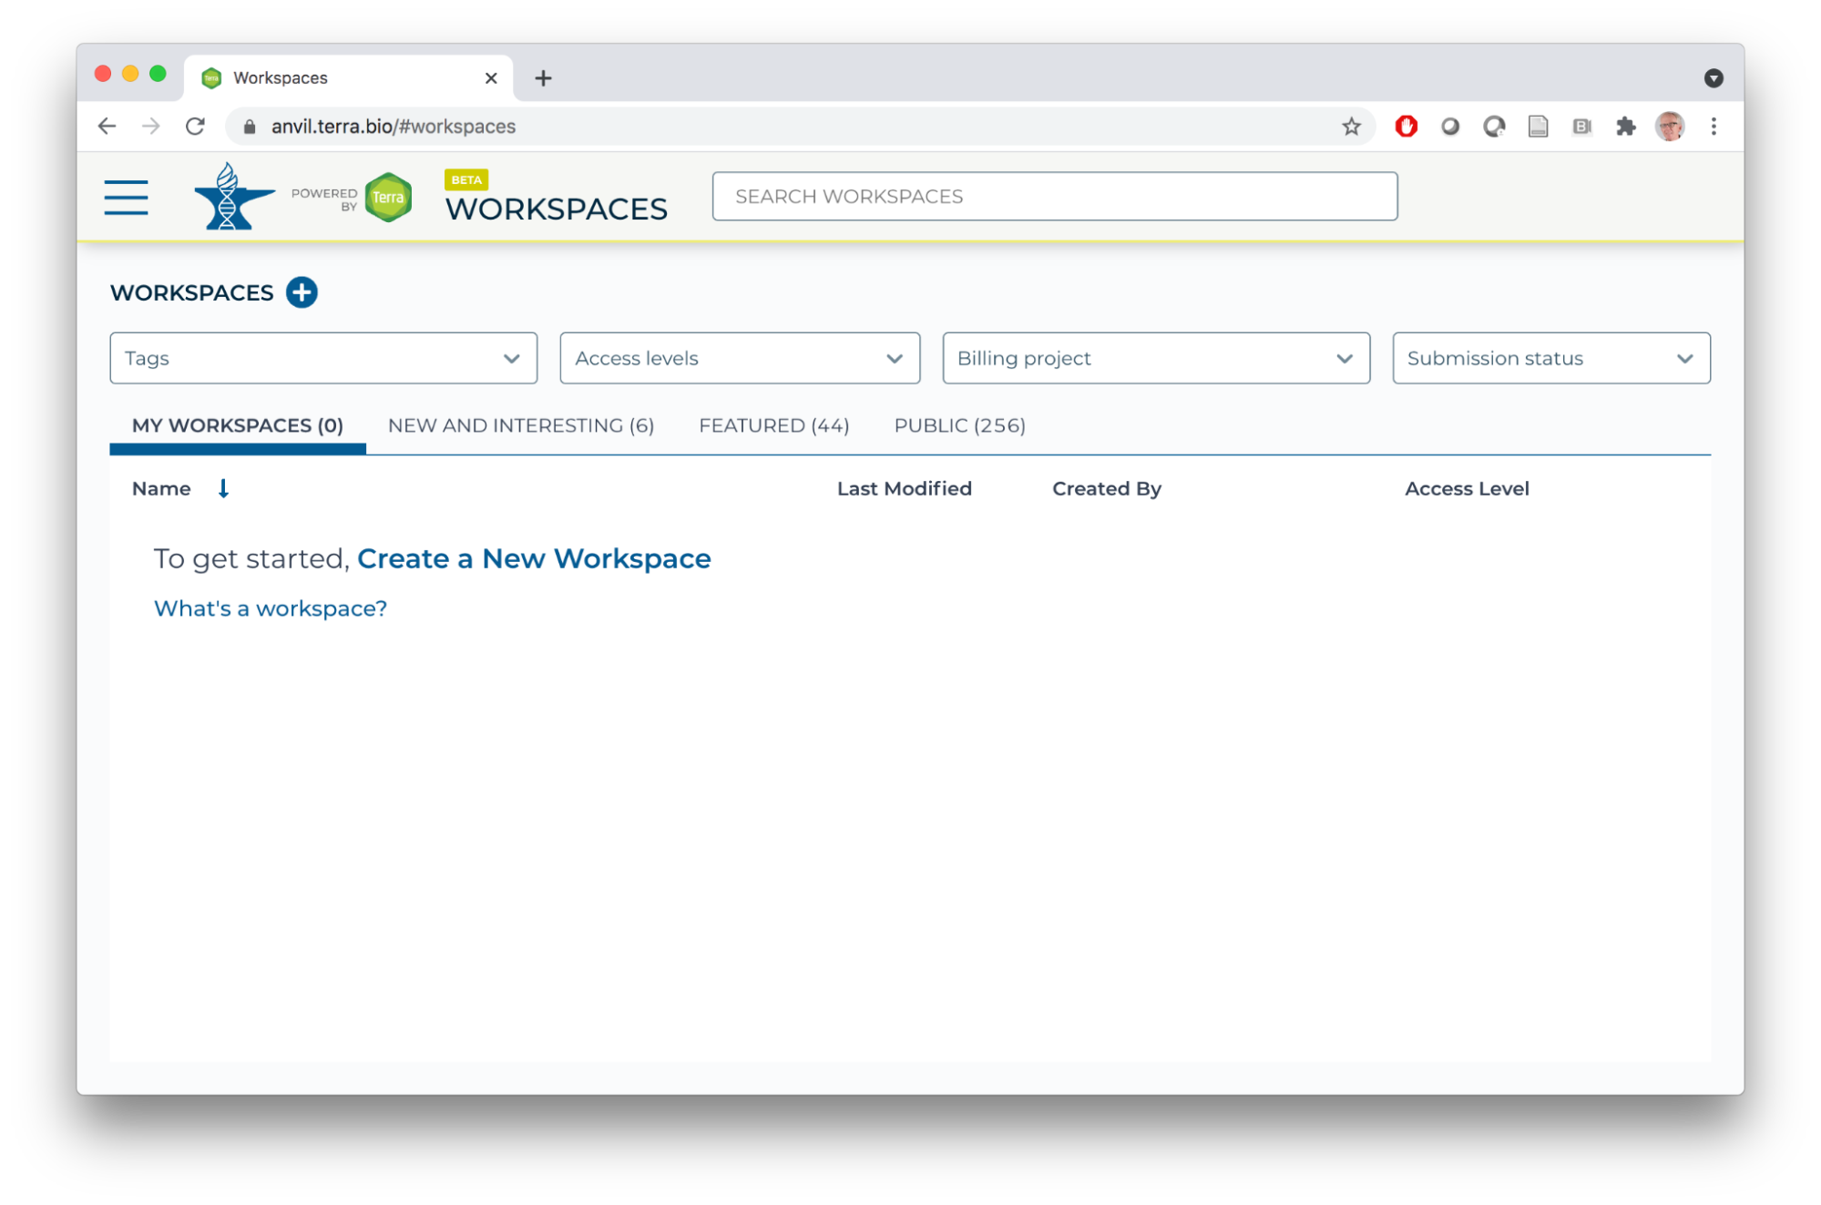Click the browser refresh icon
The height and width of the screenshot is (1205, 1821).
click(x=195, y=127)
